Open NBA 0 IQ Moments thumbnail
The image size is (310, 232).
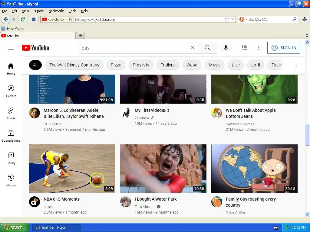pos(72,169)
